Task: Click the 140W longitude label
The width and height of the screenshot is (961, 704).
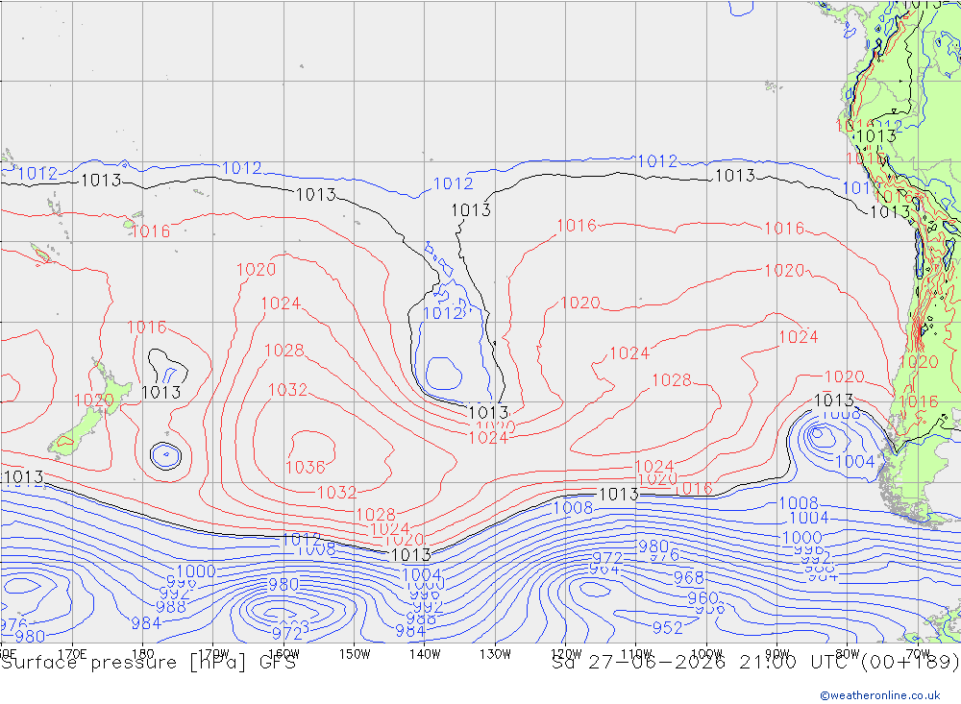Action: click(426, 654)
